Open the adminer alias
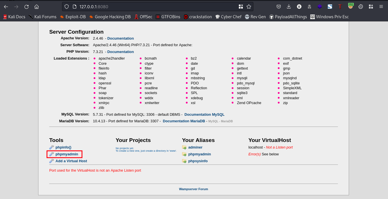 195,147
